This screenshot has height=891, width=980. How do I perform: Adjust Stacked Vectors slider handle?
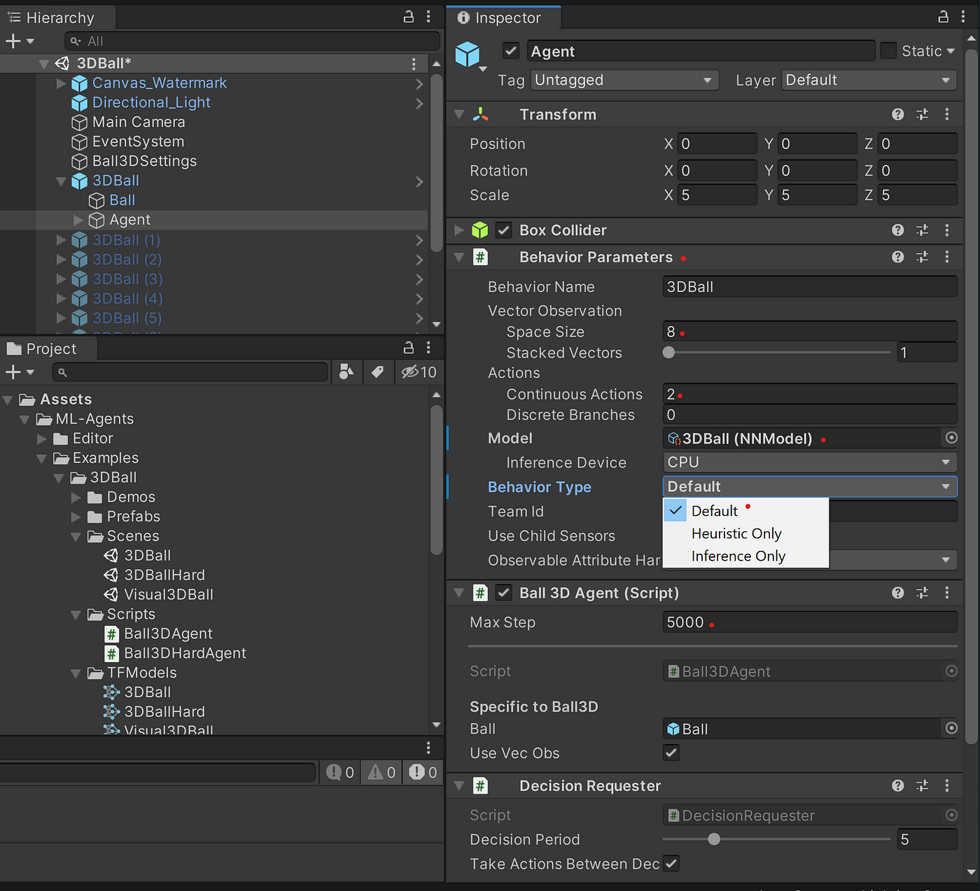668,352
